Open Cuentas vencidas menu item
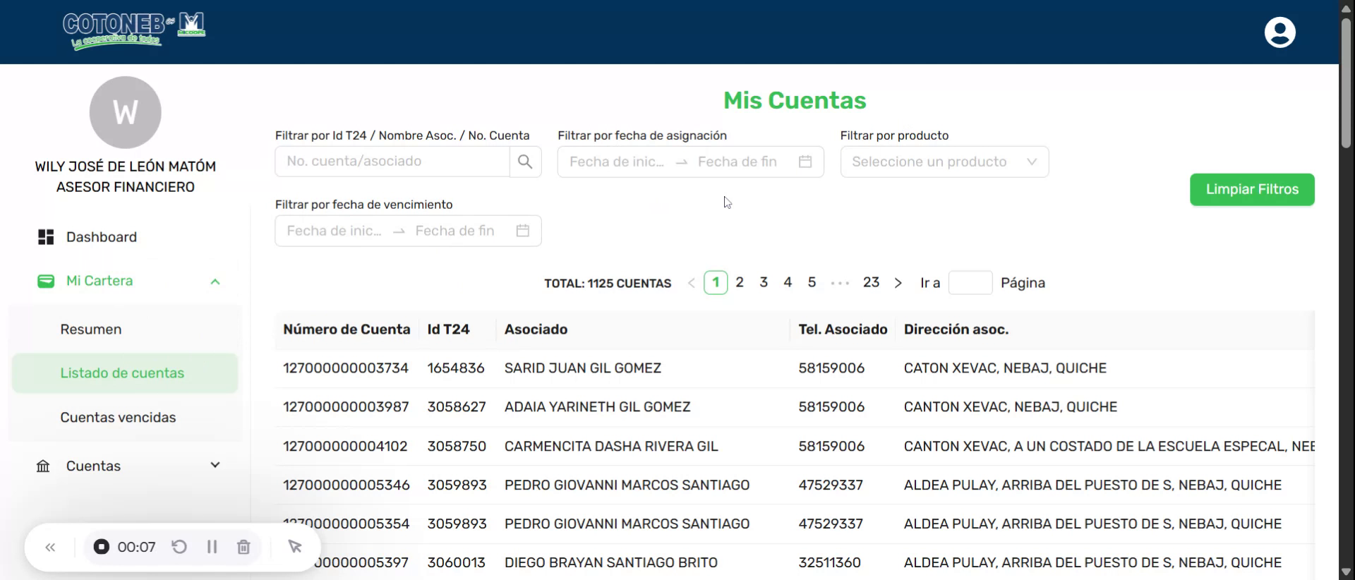 coord(118,418)
